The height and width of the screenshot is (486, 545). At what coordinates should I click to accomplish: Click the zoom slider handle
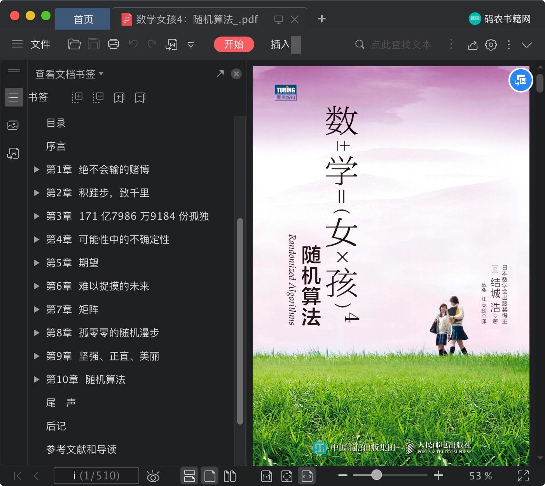tap(376, 475)
